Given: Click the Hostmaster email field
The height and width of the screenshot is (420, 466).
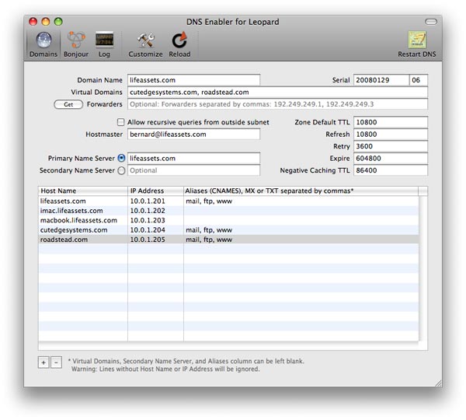Looking at the screenshot, I should 193,134.
